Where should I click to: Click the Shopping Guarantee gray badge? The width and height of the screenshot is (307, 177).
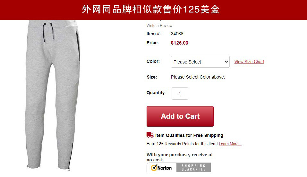coord(194,167)
